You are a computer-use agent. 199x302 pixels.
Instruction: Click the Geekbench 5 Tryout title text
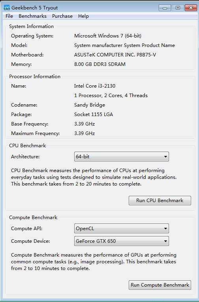35,8
